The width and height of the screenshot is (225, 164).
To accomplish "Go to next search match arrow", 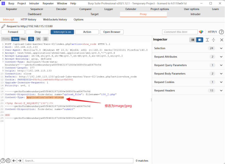I will pyautogui.click(x=20, y=160).
